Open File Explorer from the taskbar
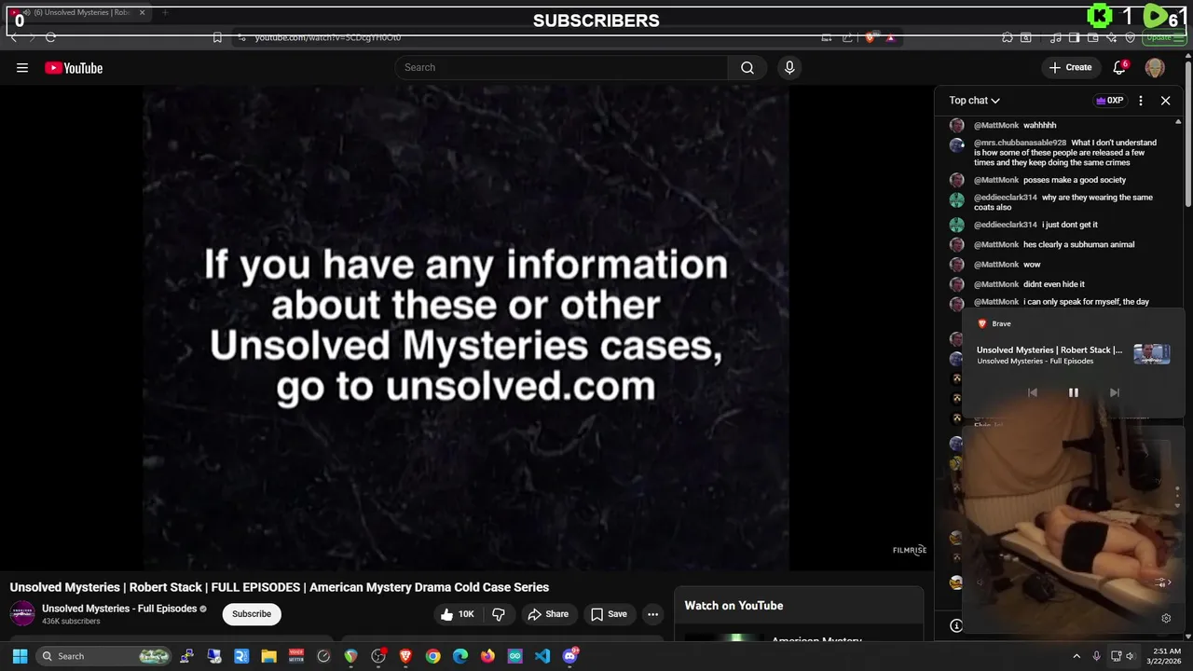1193x671 pixels. pos(268,656)
